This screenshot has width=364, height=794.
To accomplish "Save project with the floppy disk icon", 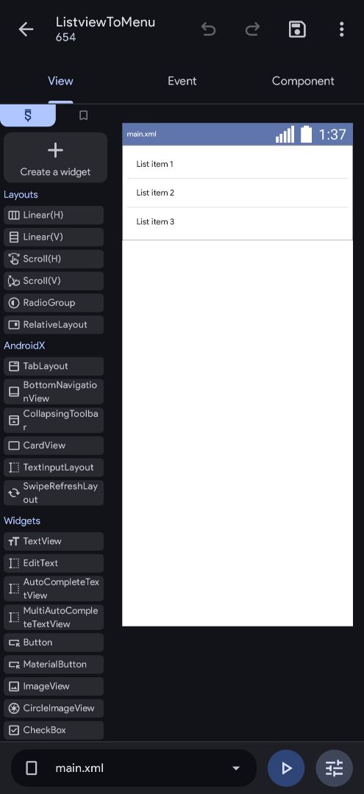I will (297, 29).
